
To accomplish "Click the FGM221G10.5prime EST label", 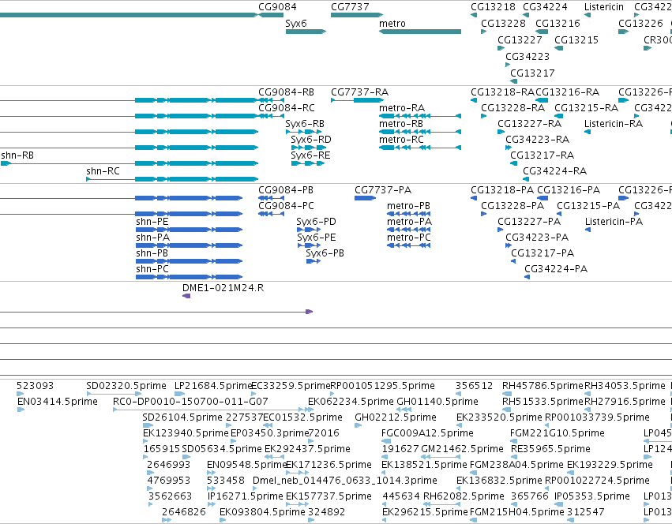I will point(557,433).
